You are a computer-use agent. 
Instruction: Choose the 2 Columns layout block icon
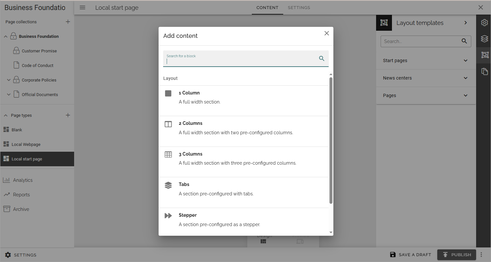[x=168, y=124]
